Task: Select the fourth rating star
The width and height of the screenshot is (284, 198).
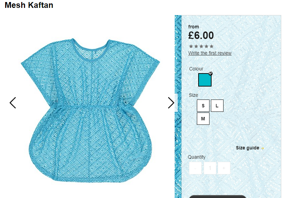Action: 206,47
